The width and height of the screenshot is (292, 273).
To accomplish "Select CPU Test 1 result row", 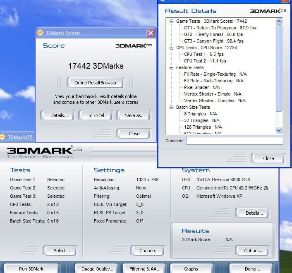I will pyautogui.click(x=204, y=54).
